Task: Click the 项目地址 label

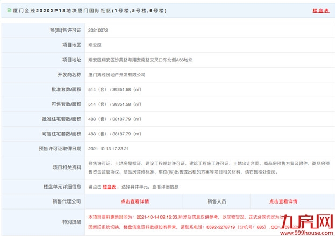Action: 72,60
